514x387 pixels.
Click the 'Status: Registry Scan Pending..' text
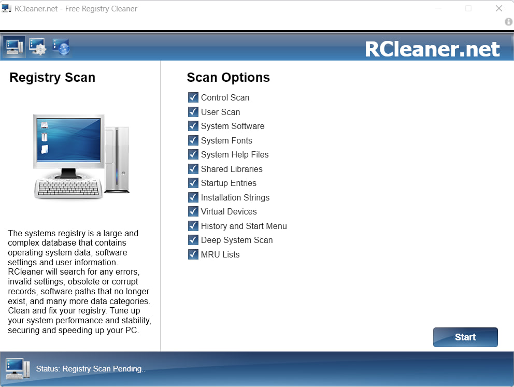click(x=91, y=369)
